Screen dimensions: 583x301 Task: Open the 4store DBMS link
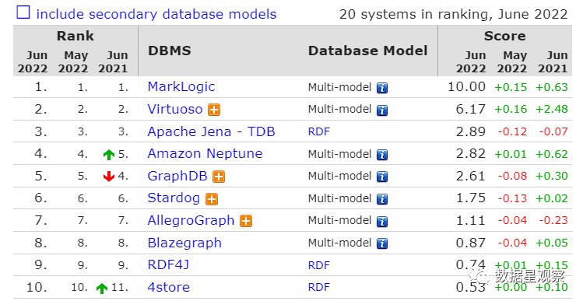pos(168,287)
